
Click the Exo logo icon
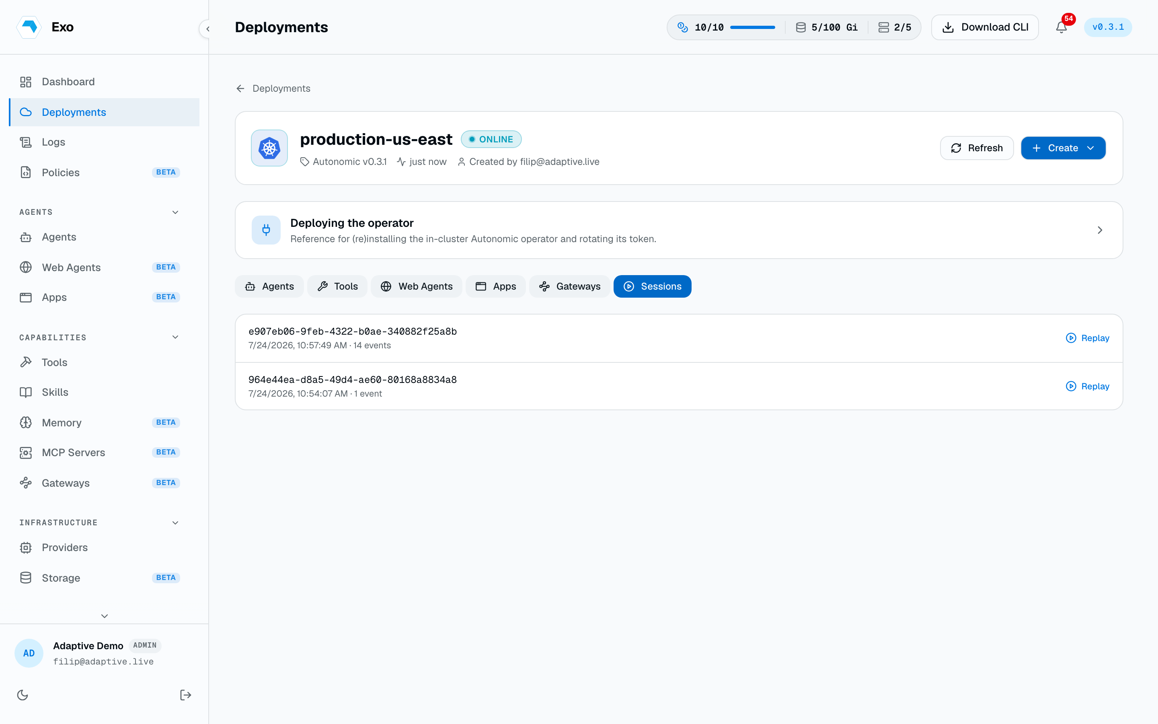coord(29,27)
